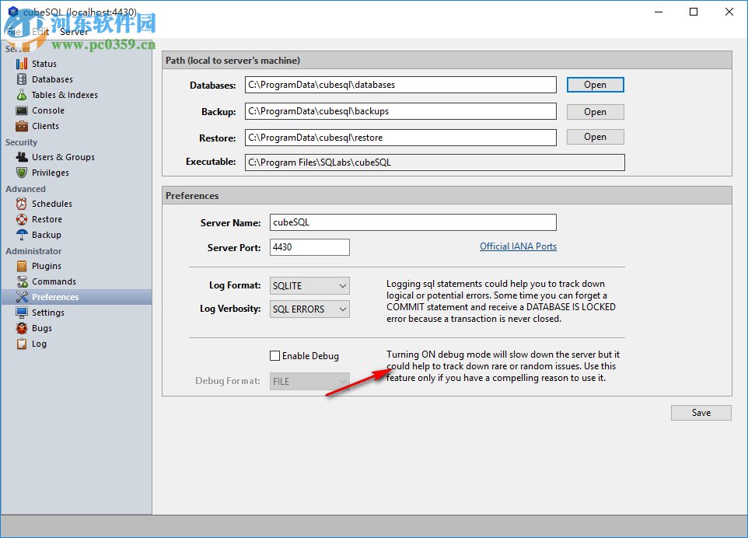Open the Clients briefcase icon
748x538 pixels.
(22, 126)
